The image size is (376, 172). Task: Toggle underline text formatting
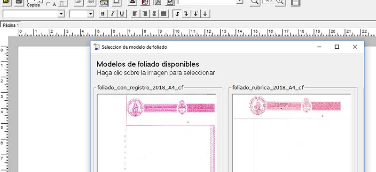coord(122,14)
